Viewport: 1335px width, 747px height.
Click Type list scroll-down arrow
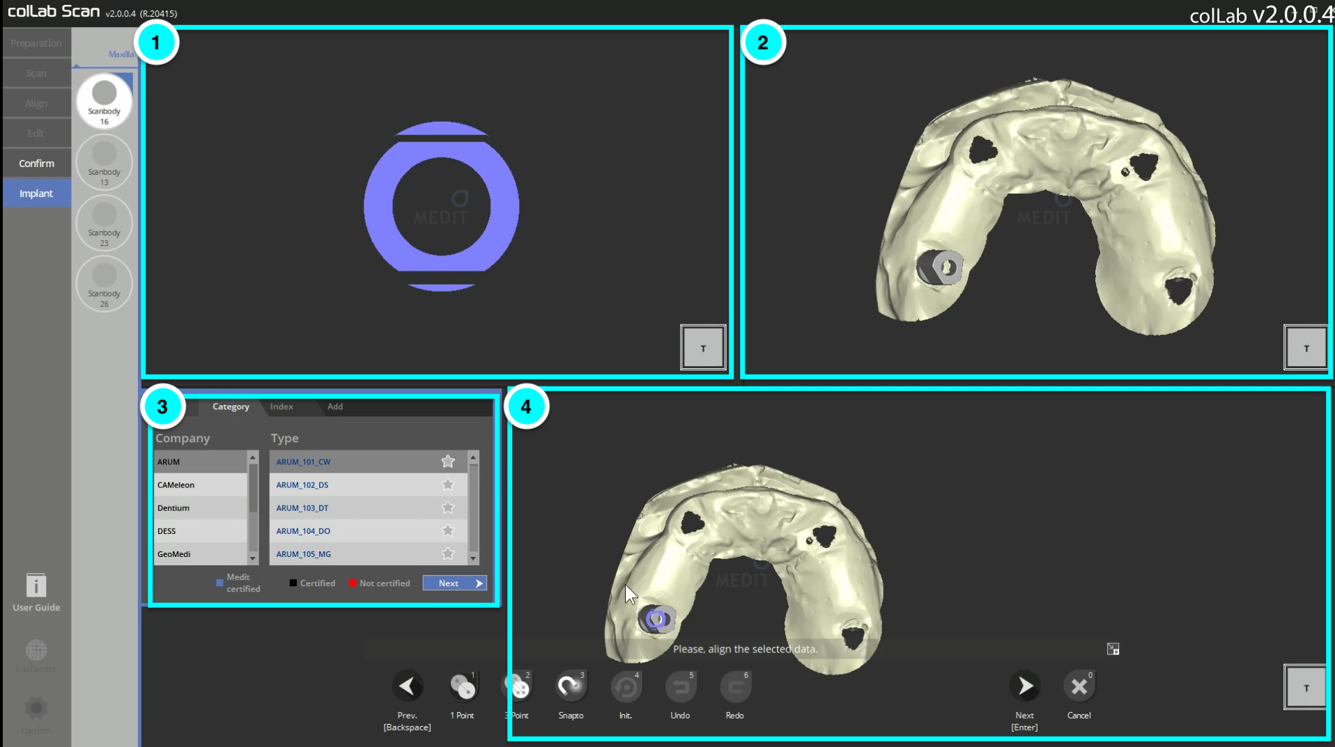pyautogui.click(x=473, y=558)
